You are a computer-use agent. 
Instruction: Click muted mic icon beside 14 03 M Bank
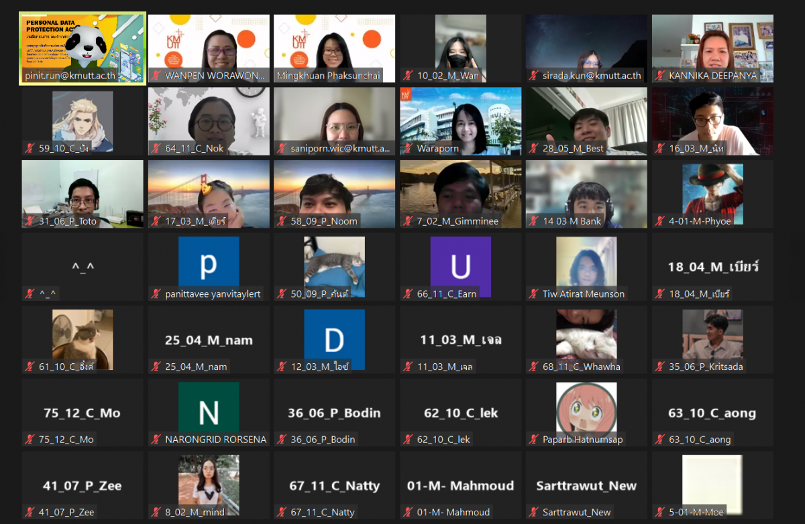(x=534, y=221)
